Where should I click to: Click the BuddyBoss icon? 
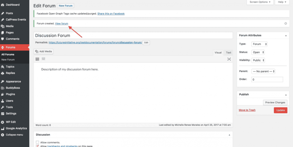coord(3,88)
